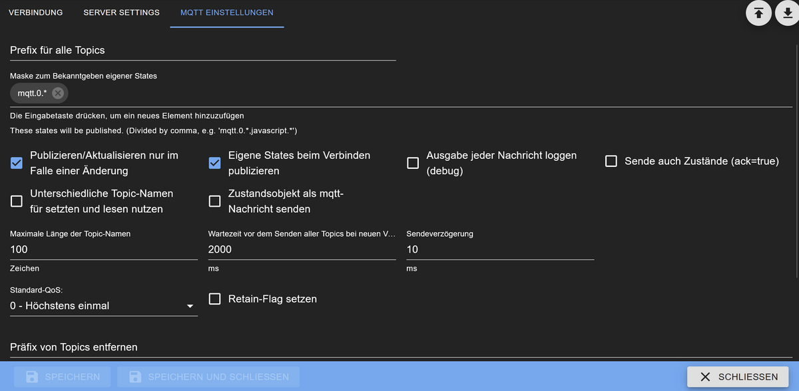This screenshot has width=799, height=391.
Task: Click the X icon on Schliessen button
Action: (x=705, y=377)
